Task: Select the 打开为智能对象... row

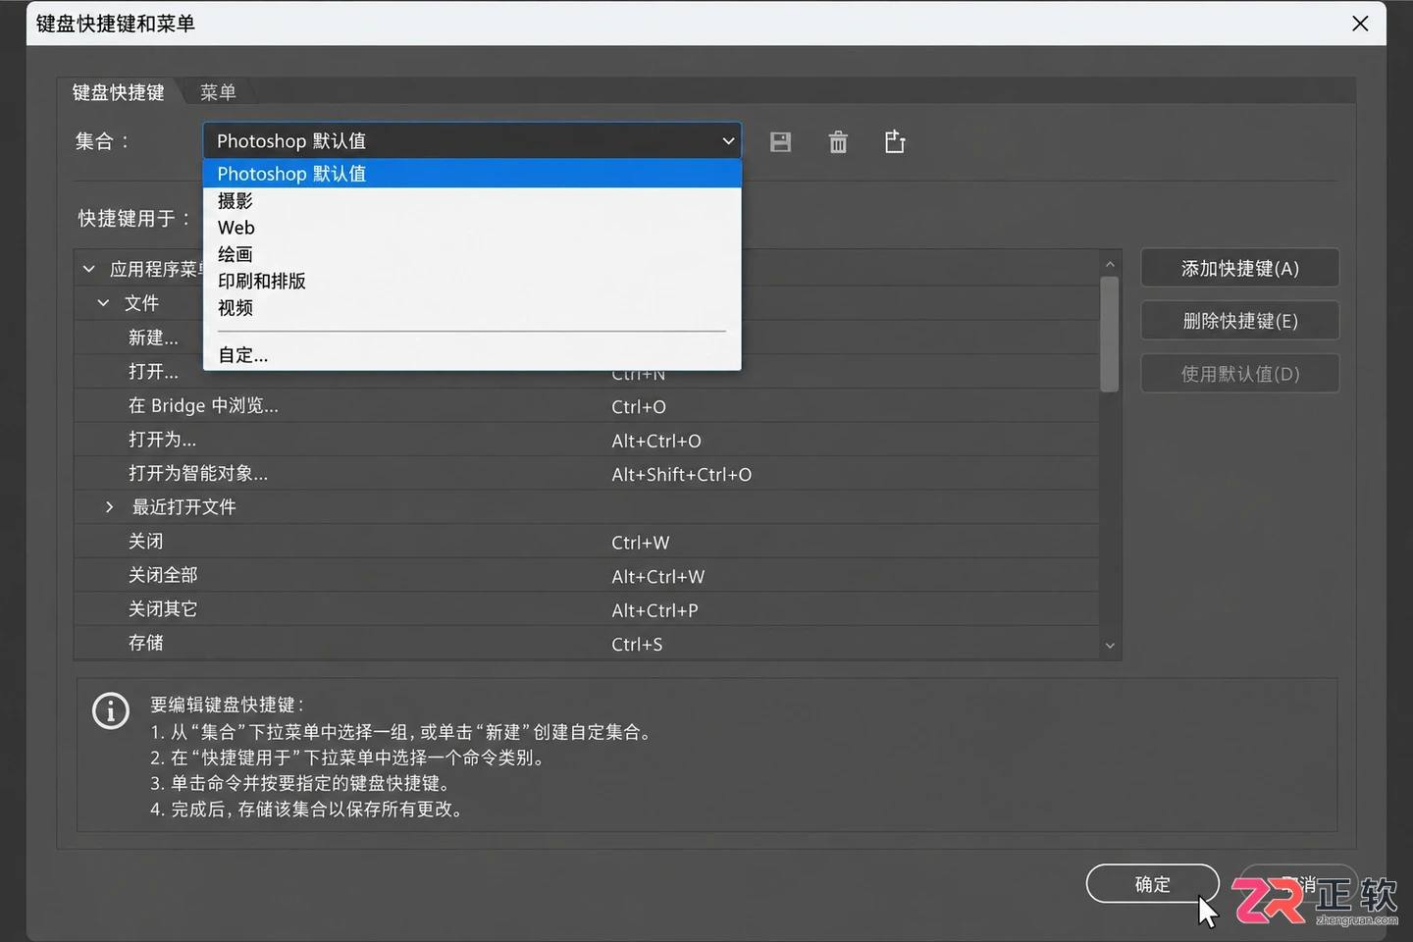Action: click(x=587, y=474)
